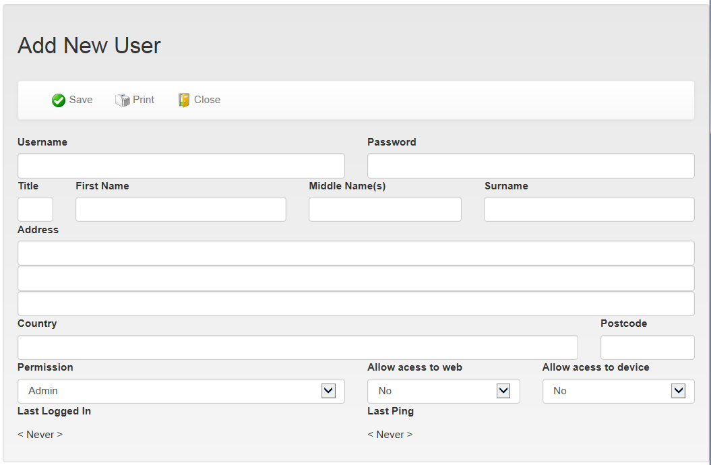Screen dimensions: 711x465
Task: Click into the First Name field
Action: tap(181, 210)
